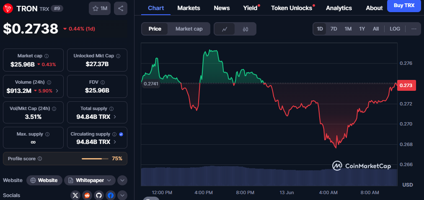Click the volume bars below chart

pos(269,177)
